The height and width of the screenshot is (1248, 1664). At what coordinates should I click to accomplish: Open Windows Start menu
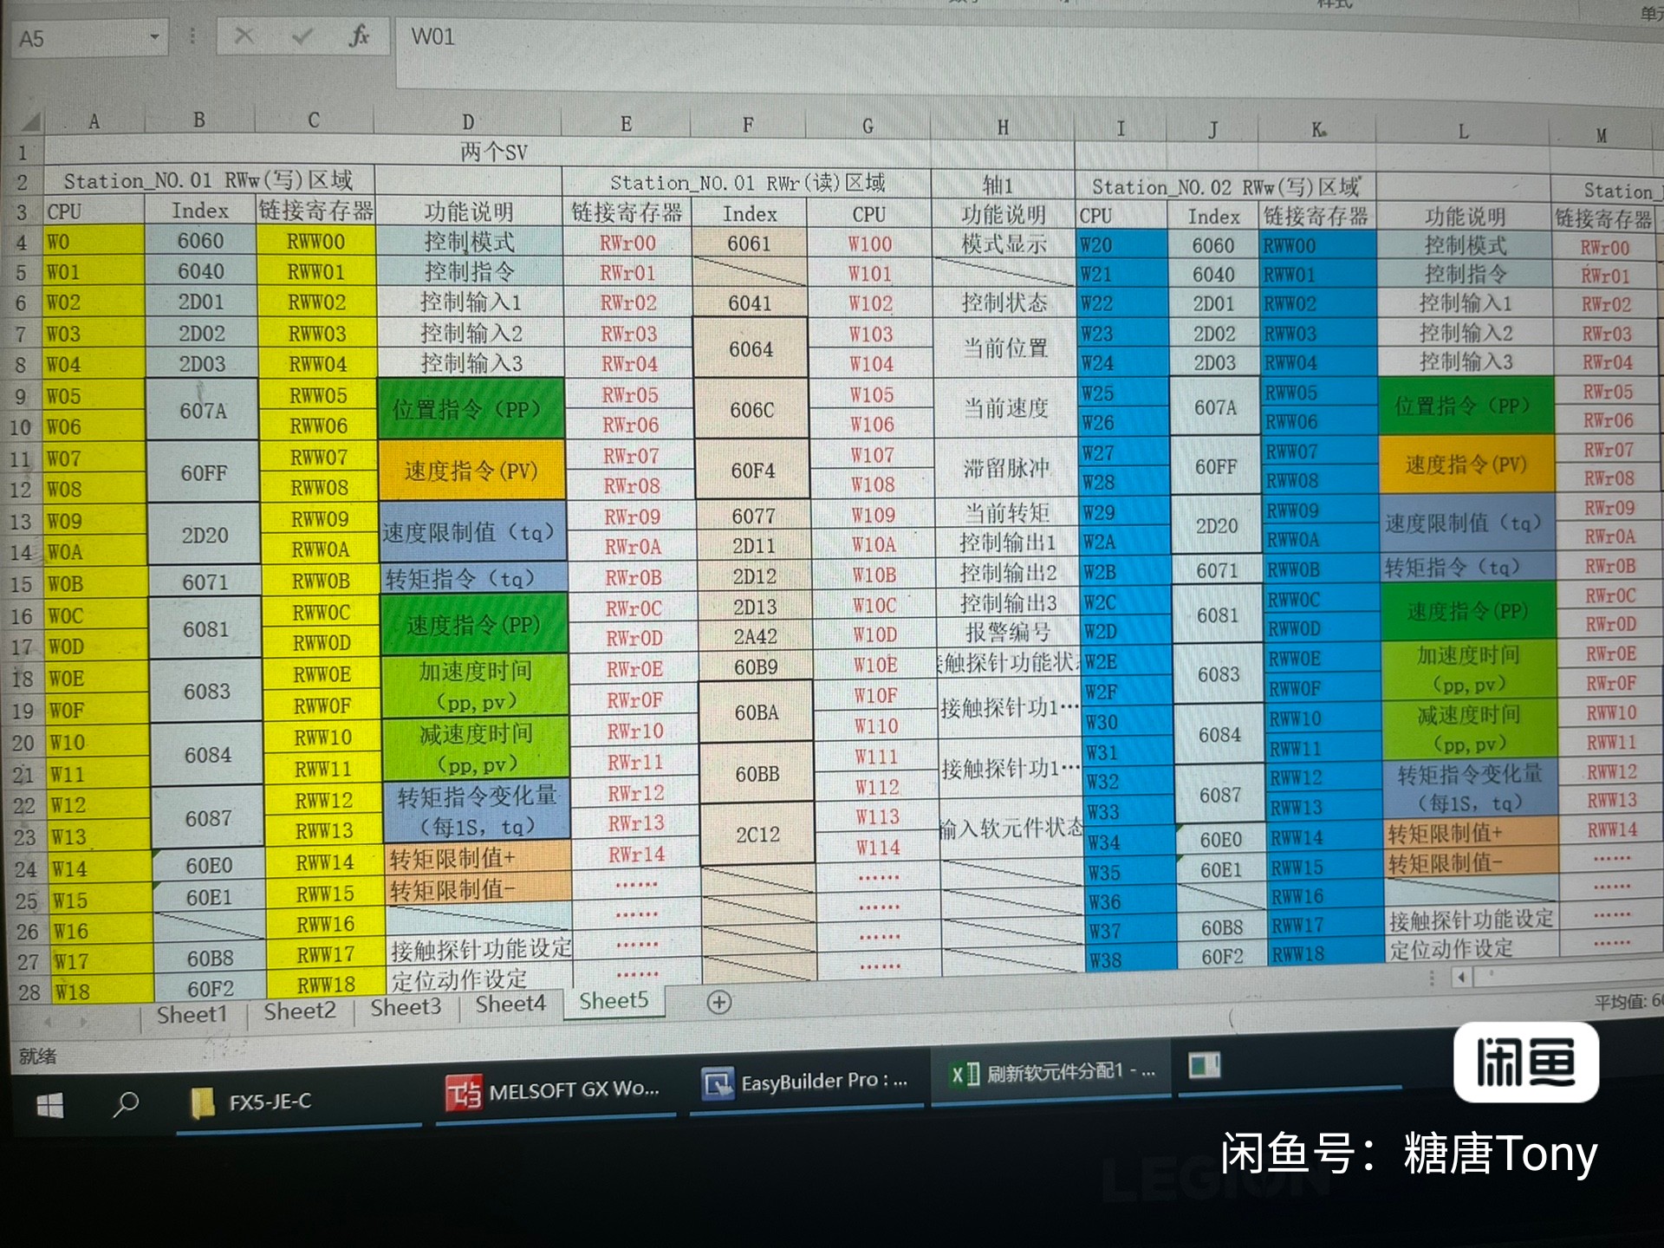pos(50,1105)
